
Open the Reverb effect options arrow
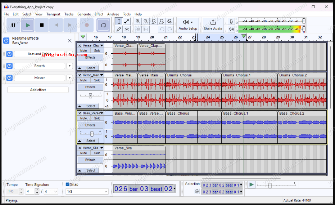click(x=69, y=66)
